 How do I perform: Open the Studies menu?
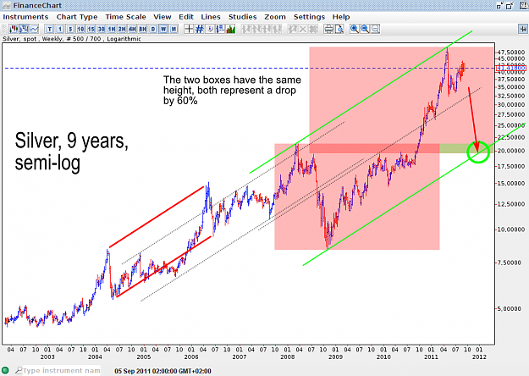point(243,17)
